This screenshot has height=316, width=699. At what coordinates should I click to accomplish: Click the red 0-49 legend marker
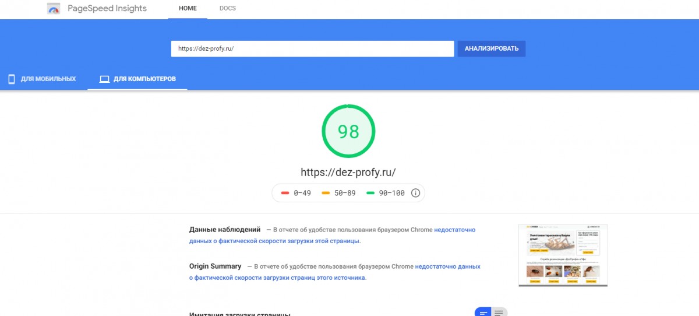(x=285, y=193)
